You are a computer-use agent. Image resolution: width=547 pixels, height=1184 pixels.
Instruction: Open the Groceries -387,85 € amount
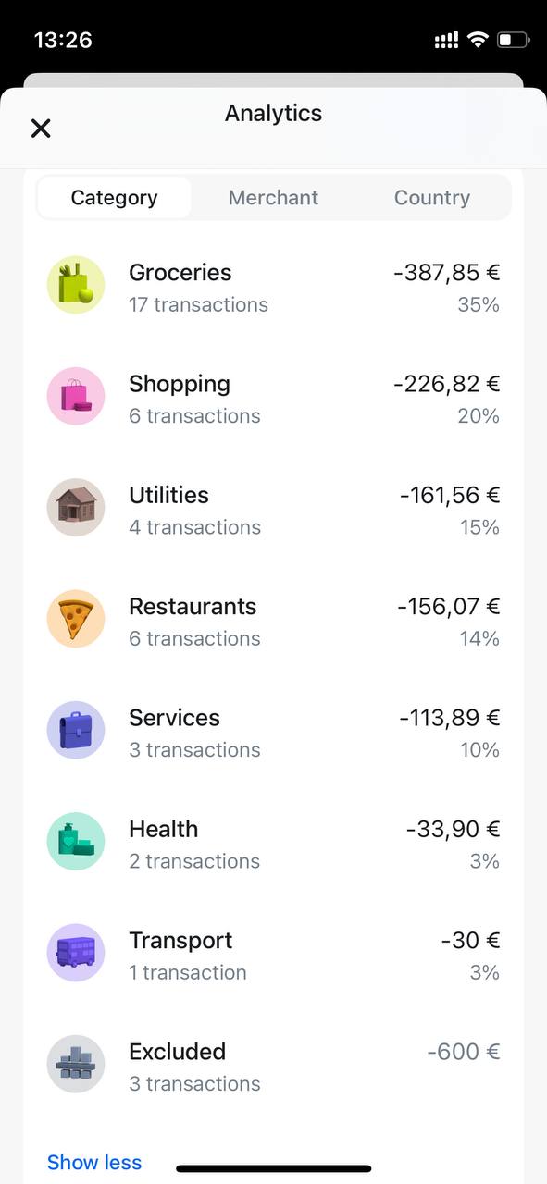point(446,273)
